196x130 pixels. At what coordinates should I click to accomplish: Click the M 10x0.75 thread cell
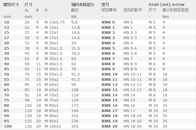click(x=54, y=22)
